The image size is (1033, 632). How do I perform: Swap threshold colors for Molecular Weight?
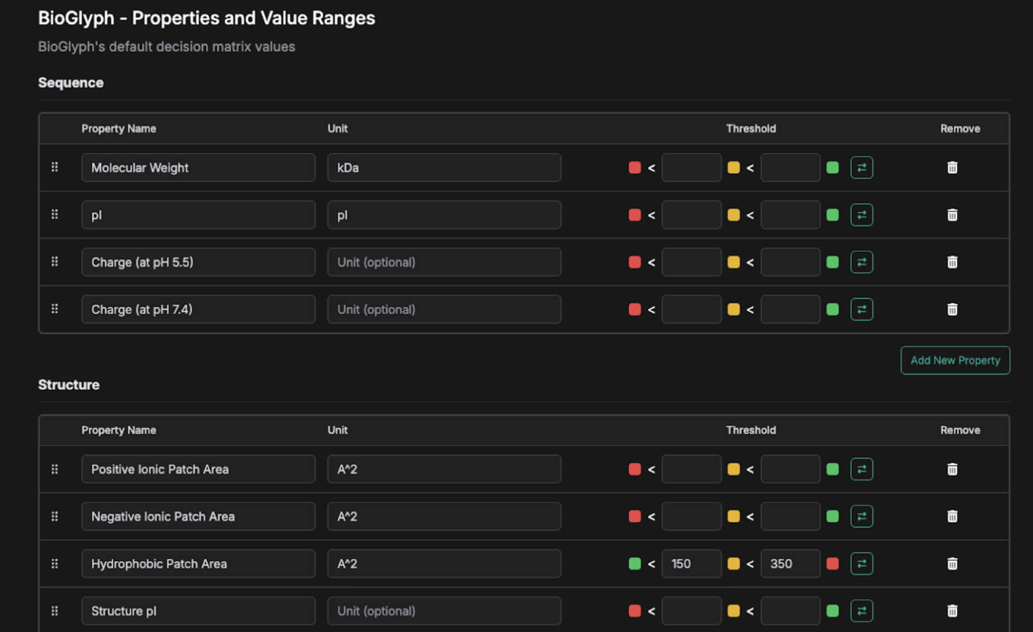[862, 168]
